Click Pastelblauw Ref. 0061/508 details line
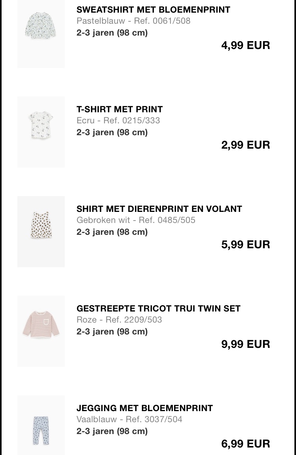The width and height of the screenshot is (296, 455). coord(133,21)
